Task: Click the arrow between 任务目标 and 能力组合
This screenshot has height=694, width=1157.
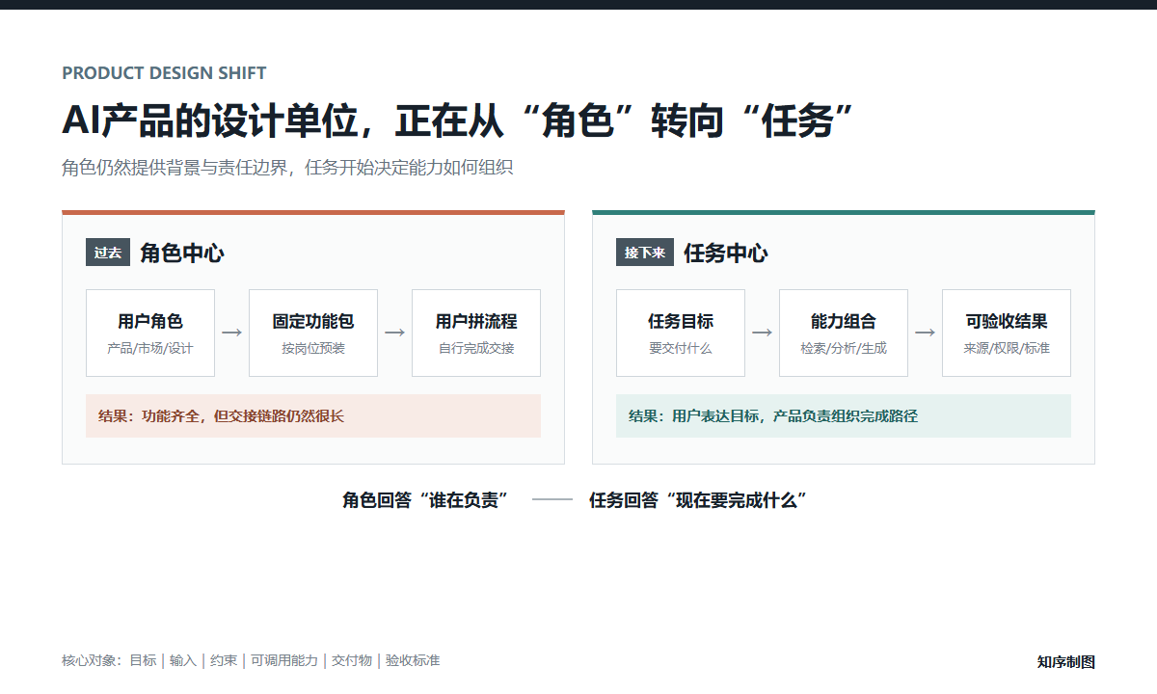Action: [762, 333]
